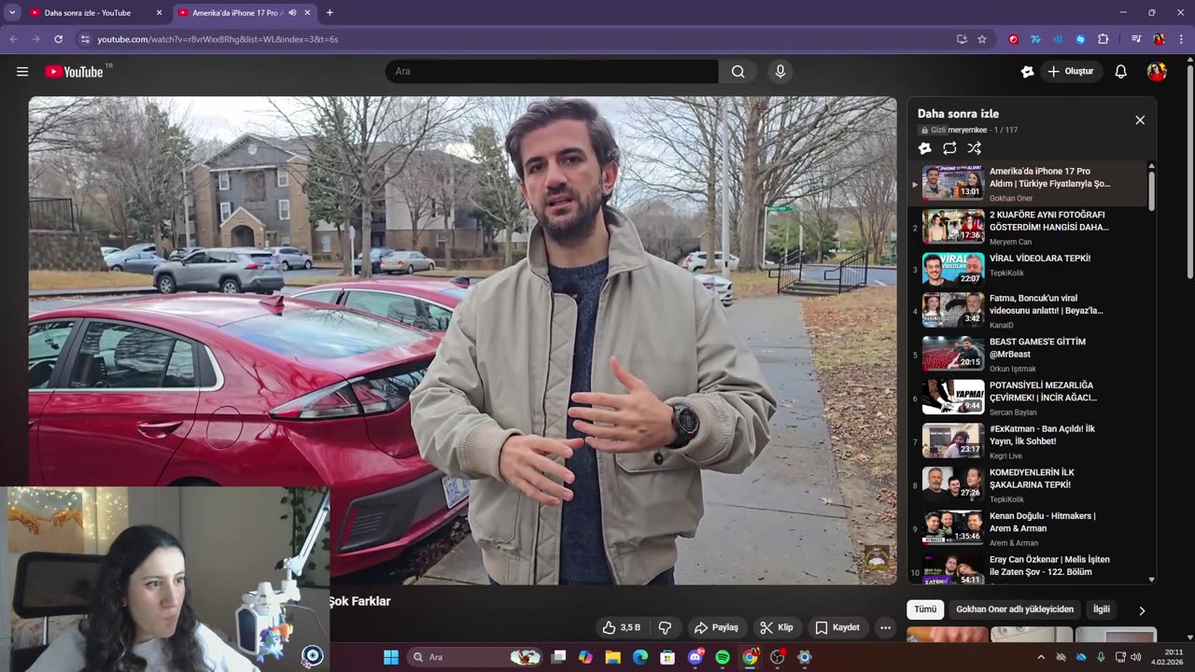Open the Windows Start menu
The width and height of the screenshot is (1195, 672).
(x=391, y=657)
